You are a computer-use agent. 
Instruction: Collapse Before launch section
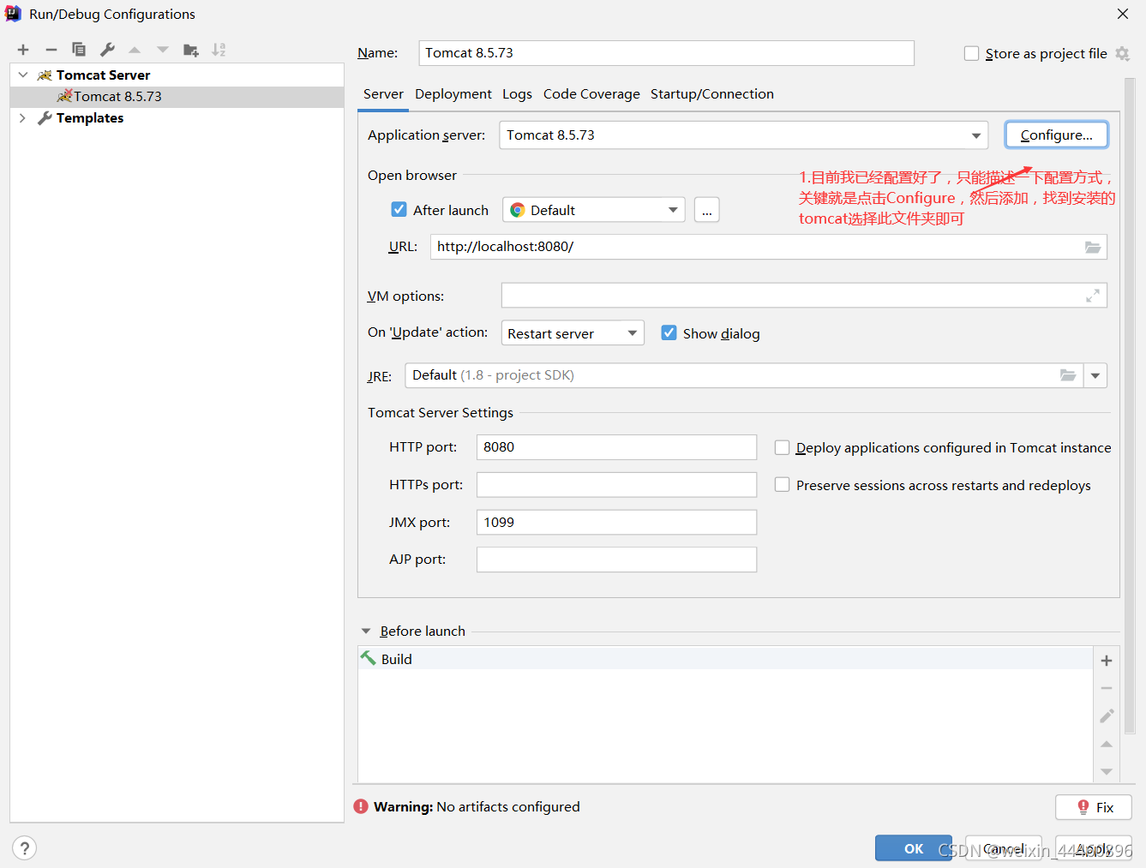click(x=366, y=632)
